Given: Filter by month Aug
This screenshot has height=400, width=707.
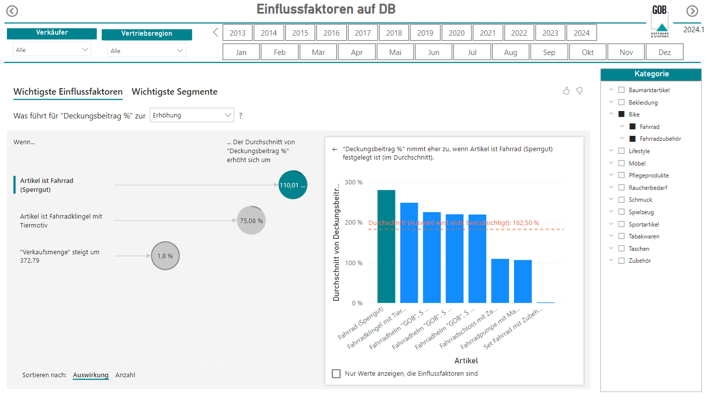Looking at the screenshot, I should coord(511,52).
